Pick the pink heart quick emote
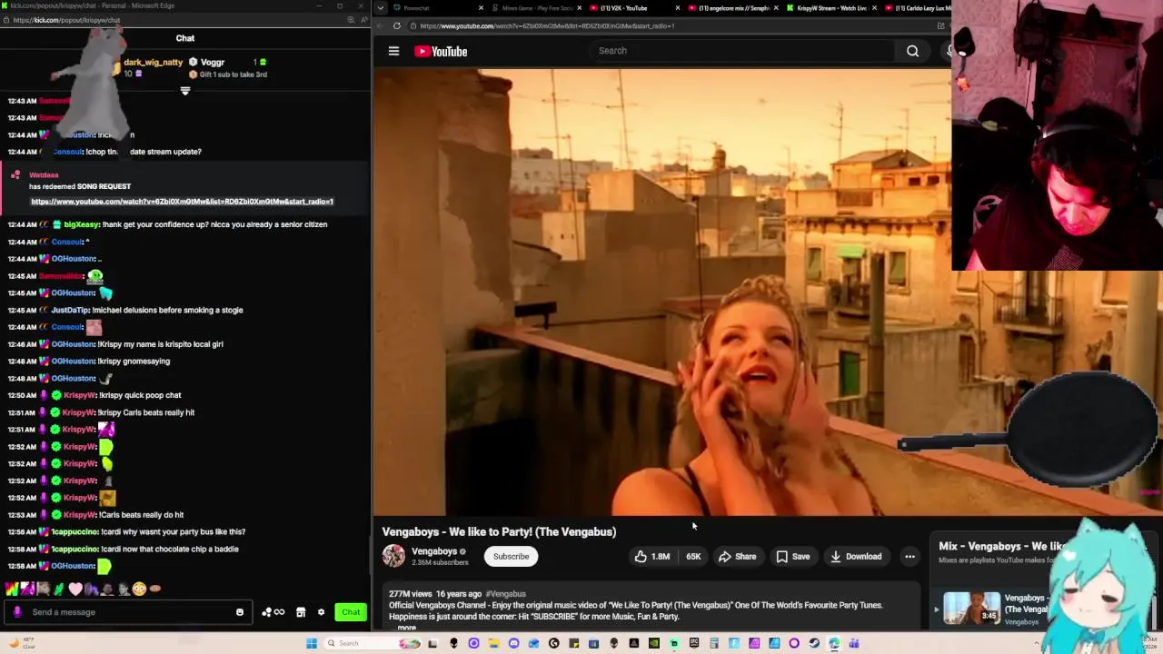Viewport: 1163px width, 654px height. coord(75,589)
